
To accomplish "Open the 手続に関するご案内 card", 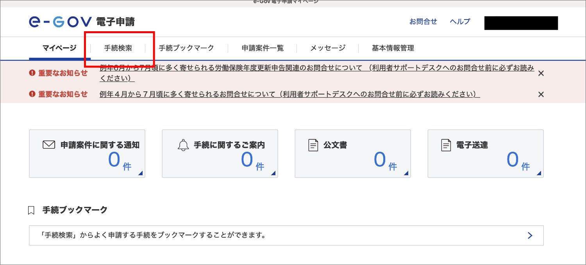I will 220,154.
